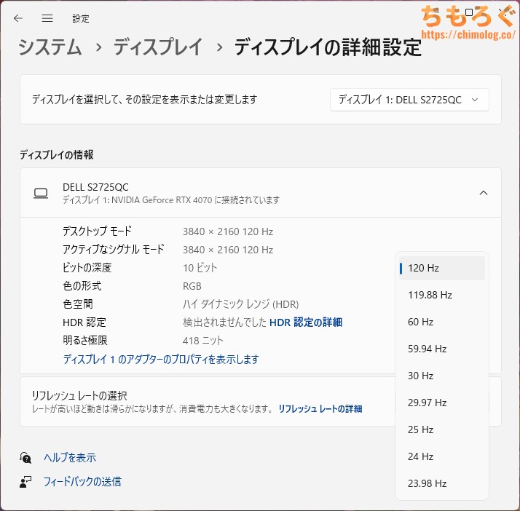The width and height of the screenshot is (520, 511).
Task: Go to システム in the breadcrumb
Action: pyautogui.click(x=50, y=48)
